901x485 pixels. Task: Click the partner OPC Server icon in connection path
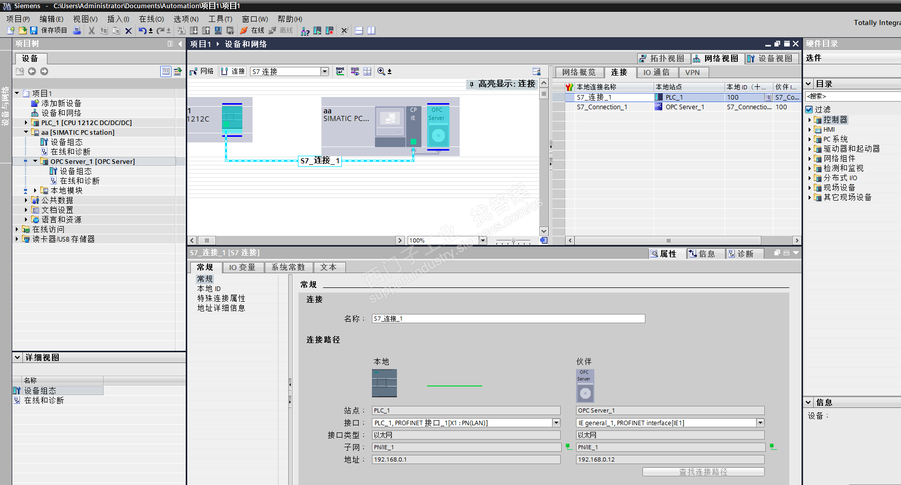coord(585,386)
